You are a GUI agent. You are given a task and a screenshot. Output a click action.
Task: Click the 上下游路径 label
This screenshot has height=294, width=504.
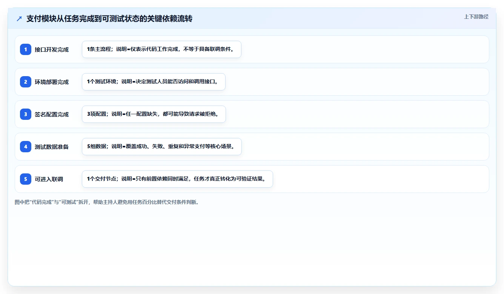476,17
